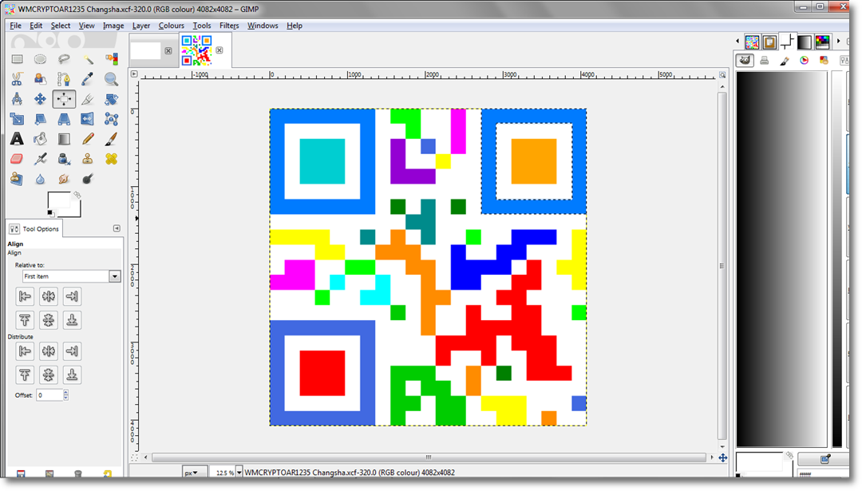
Task: Select the Perspective Clone tool
Action: [x=17, y=179]
